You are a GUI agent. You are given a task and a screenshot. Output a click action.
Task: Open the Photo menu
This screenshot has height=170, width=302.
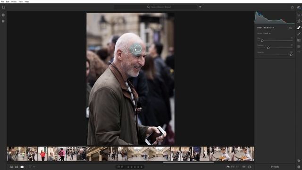click(14, 1)
